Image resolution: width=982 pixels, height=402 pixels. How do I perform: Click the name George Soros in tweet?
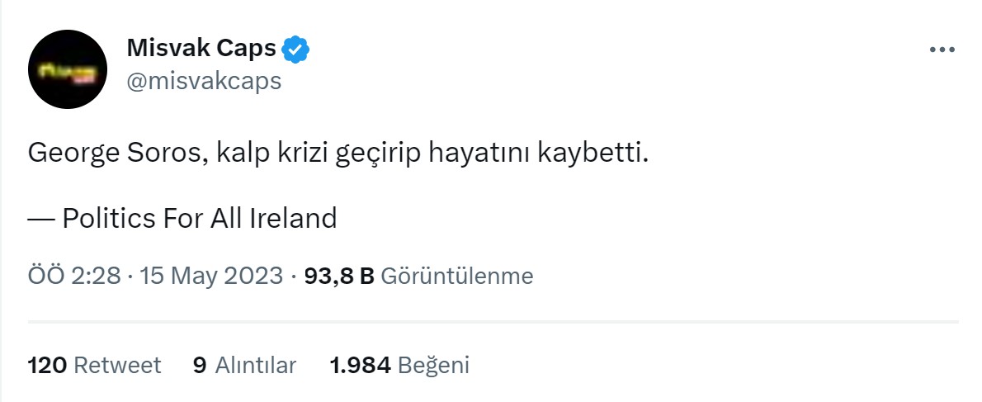click(114, 154)
